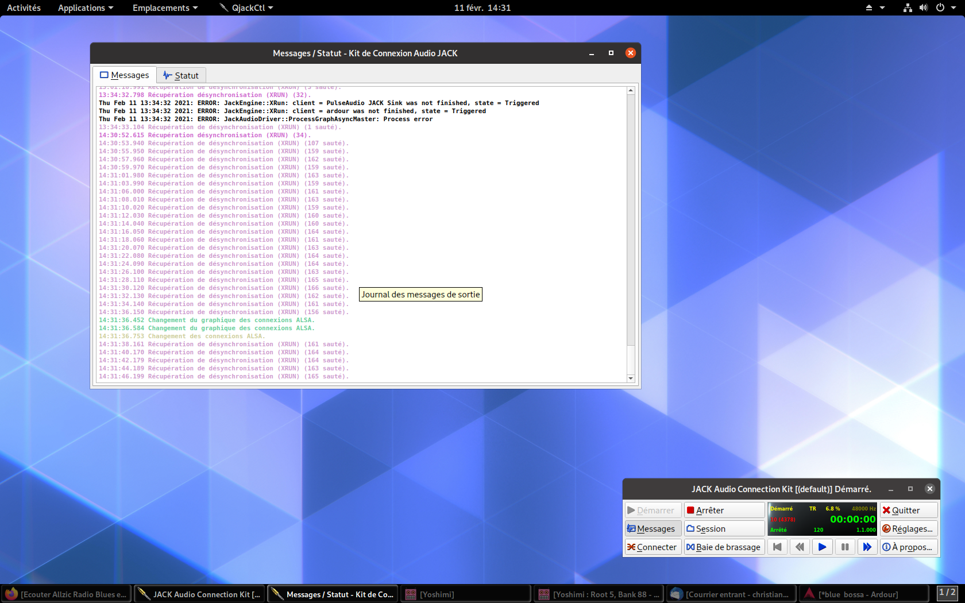The image size is (965, 603).
Task: Switch to the Statut tab
Action: [x=181, y=75]
